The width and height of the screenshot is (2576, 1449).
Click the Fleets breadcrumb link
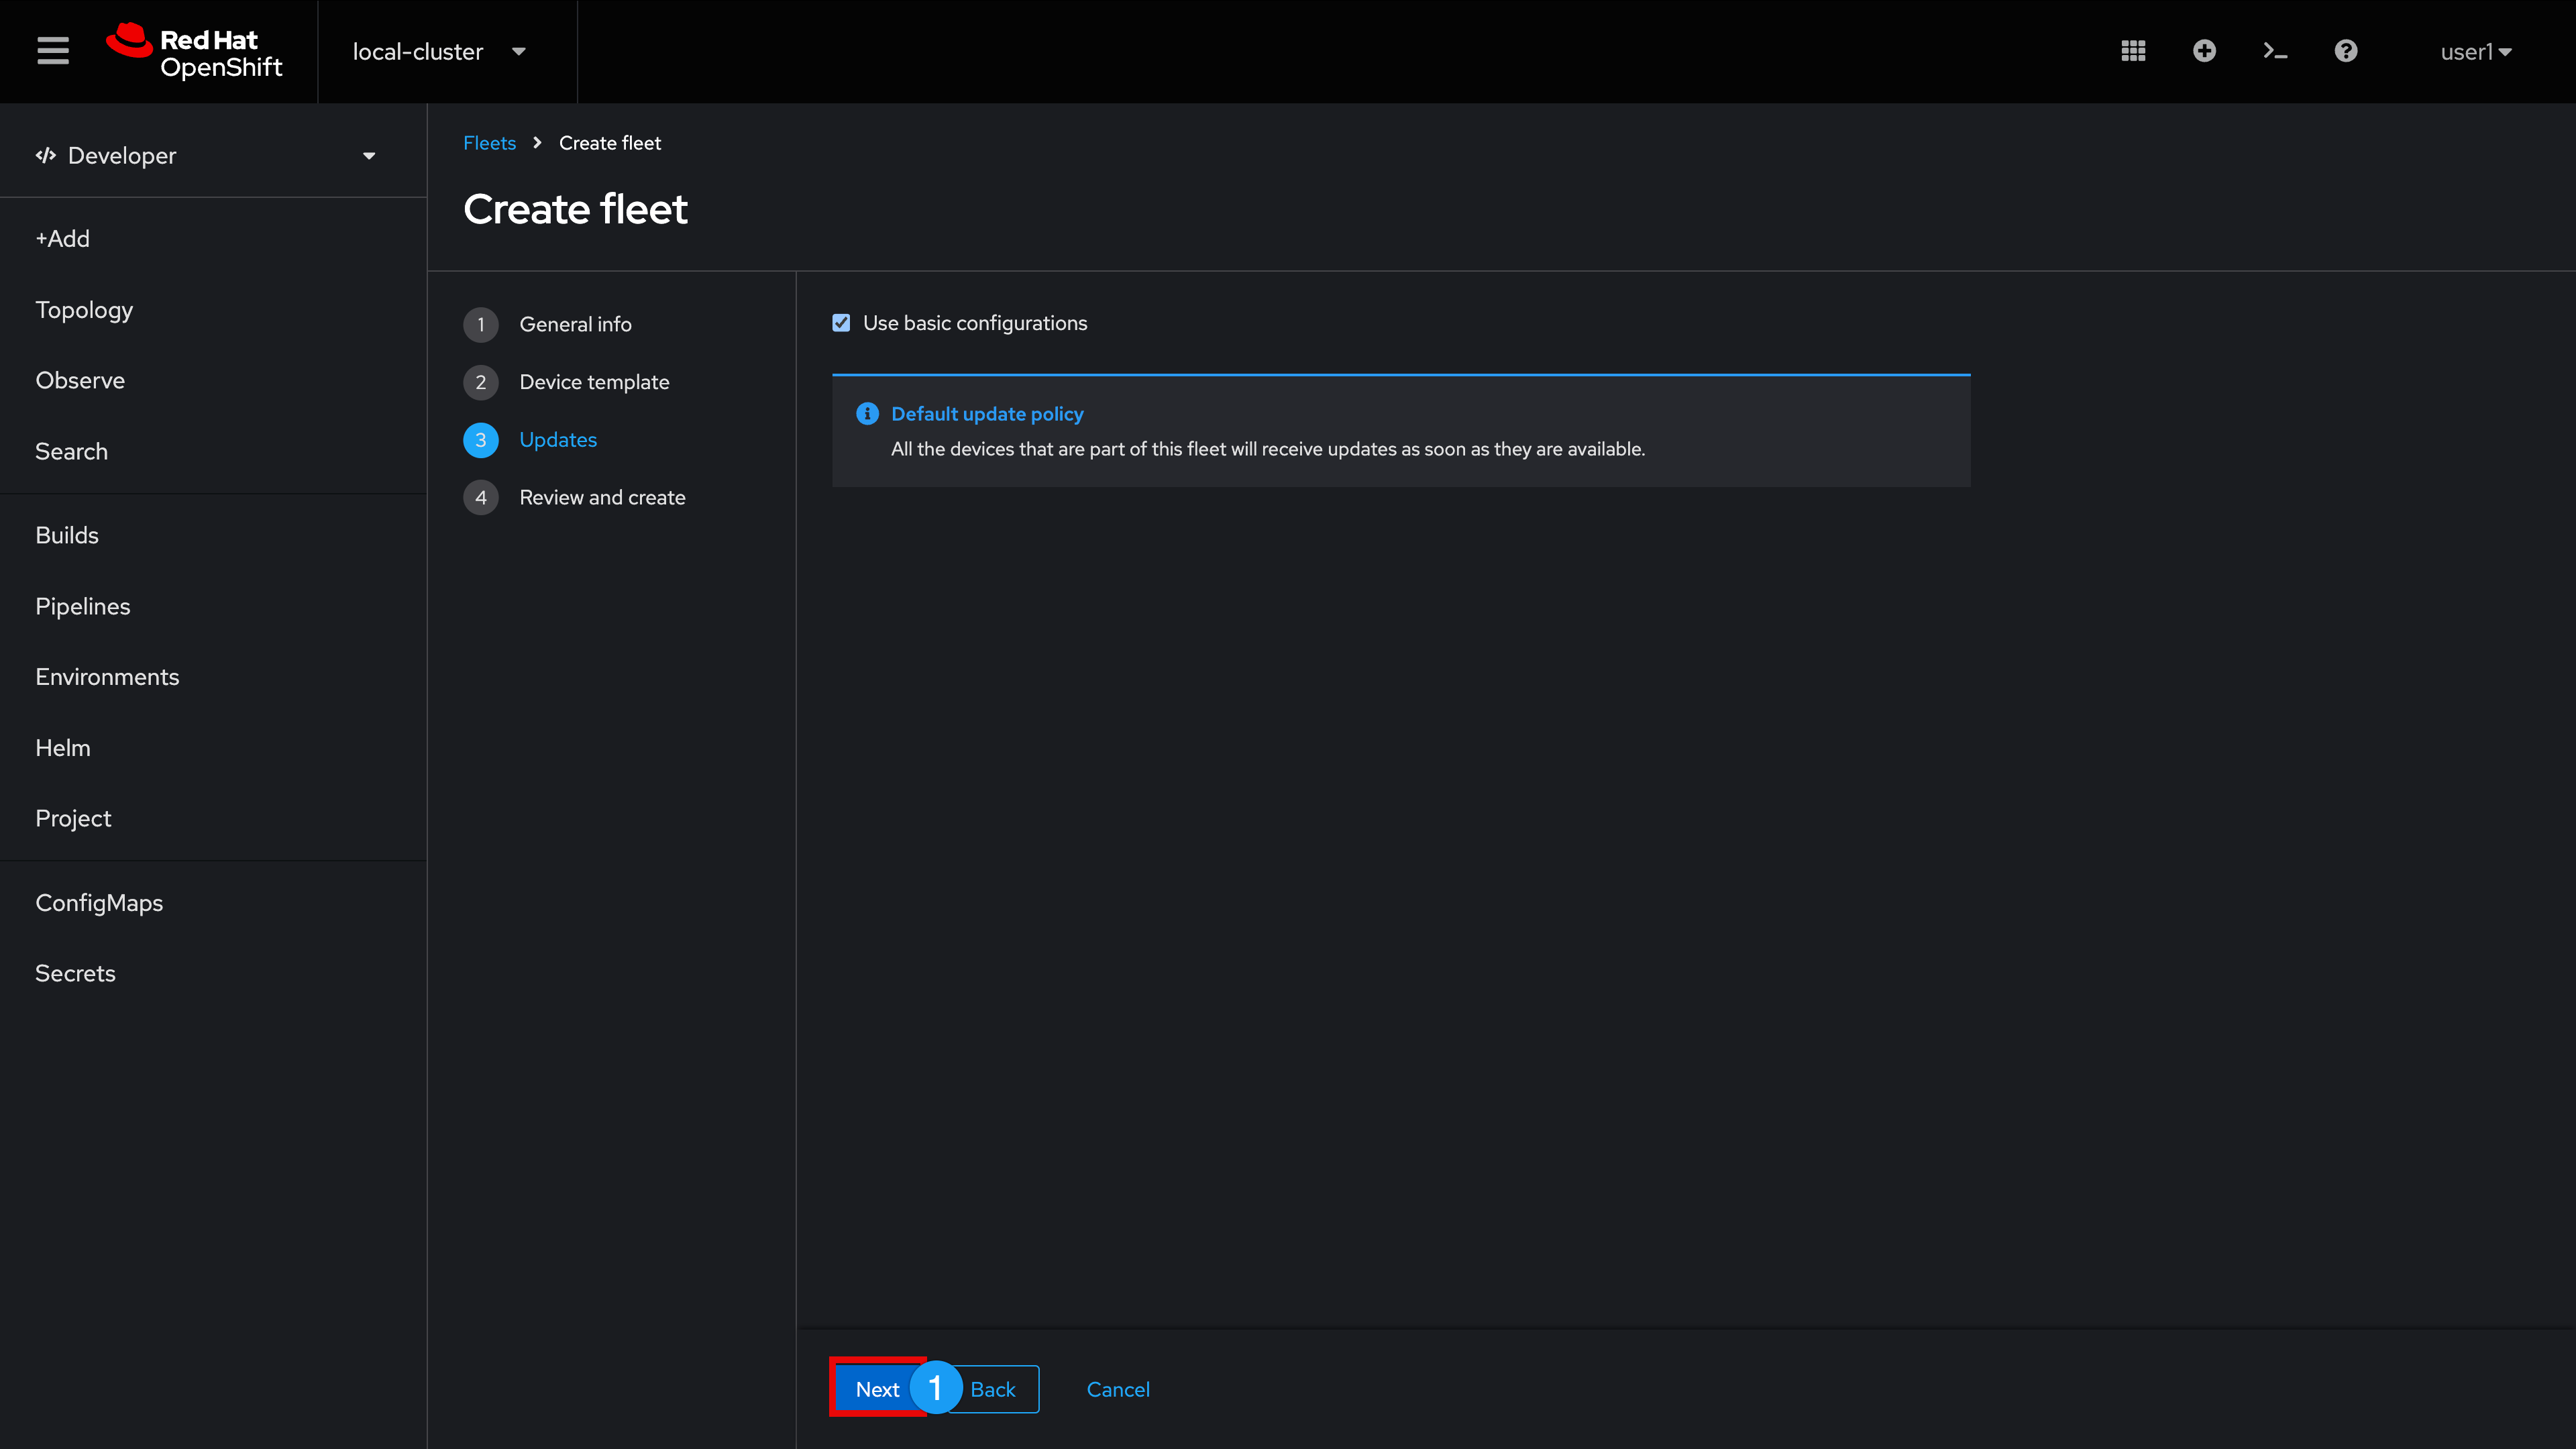click(x=489, y=143)
